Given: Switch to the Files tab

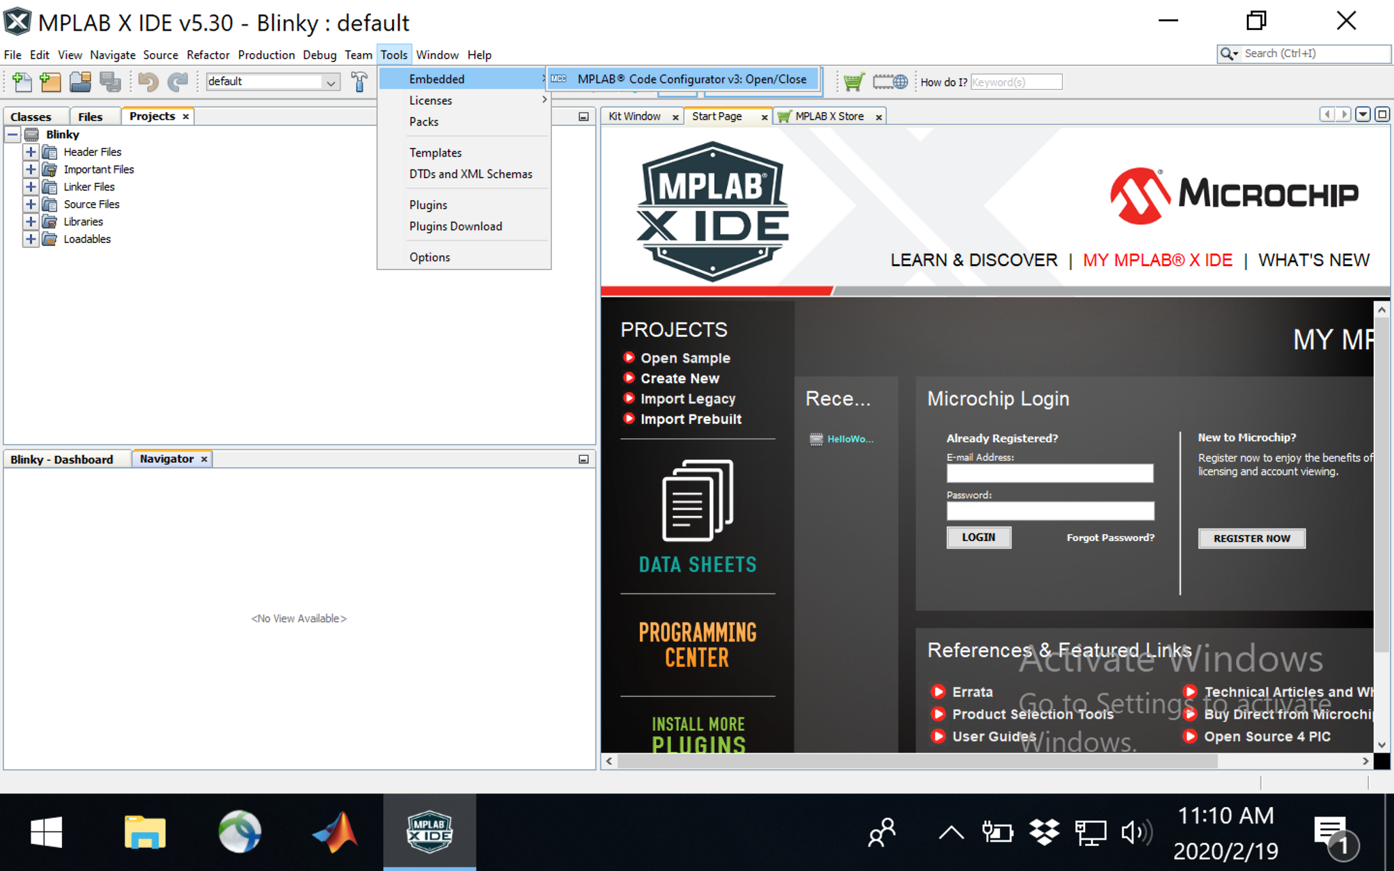Looking at the screenshot, I should (x=90, y=117).
